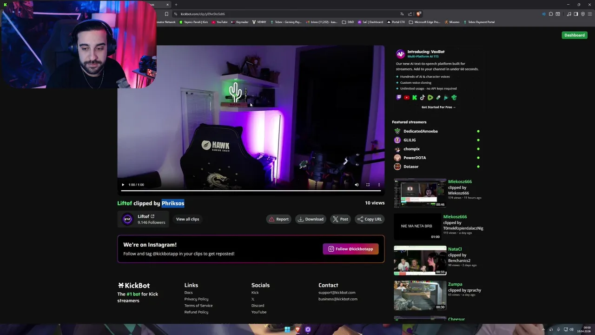Open Refund Policy footer link
595x335 pixels.
(196, 312)
